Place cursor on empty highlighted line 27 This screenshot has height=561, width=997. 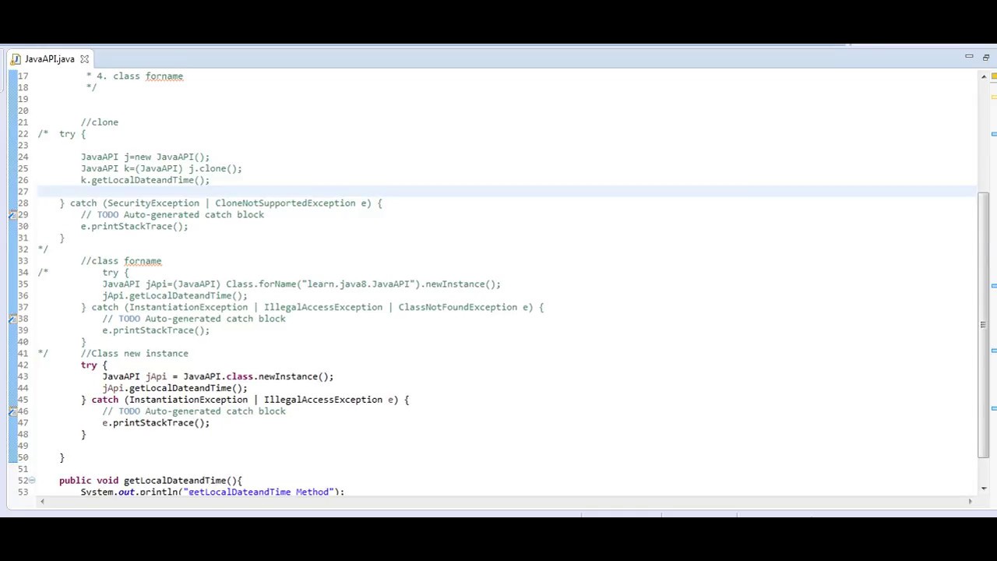[506, 192]
